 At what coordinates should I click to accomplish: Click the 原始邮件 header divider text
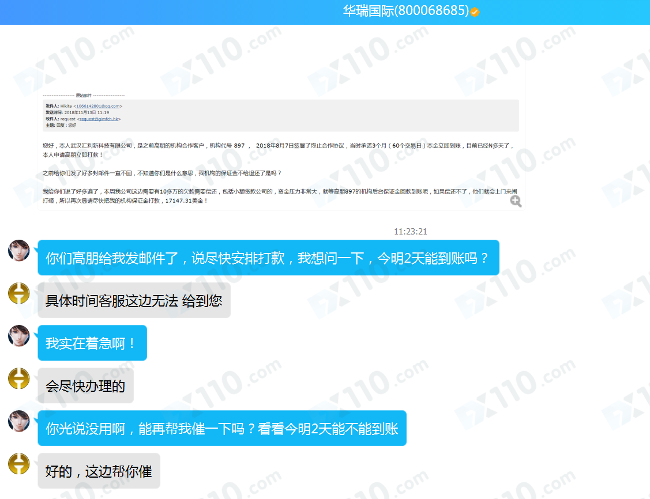pyautogui.click(x=84, y=96)
